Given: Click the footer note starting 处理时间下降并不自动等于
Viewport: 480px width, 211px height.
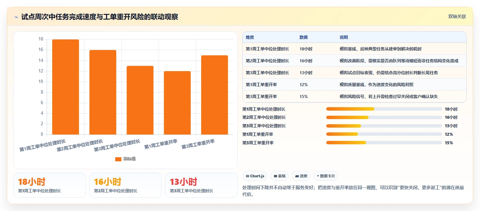Looking at the screenshot, I should pos(353,191).
